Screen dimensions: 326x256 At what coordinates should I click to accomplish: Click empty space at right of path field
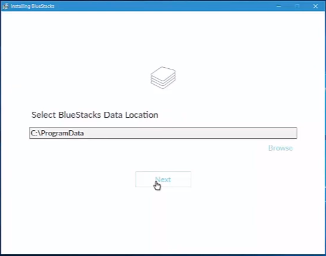(x=208, y=133)
